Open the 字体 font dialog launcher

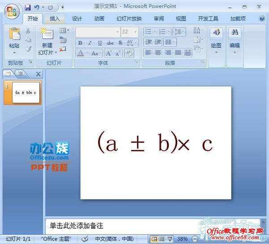pyautogui.click(x=137, y=62)
